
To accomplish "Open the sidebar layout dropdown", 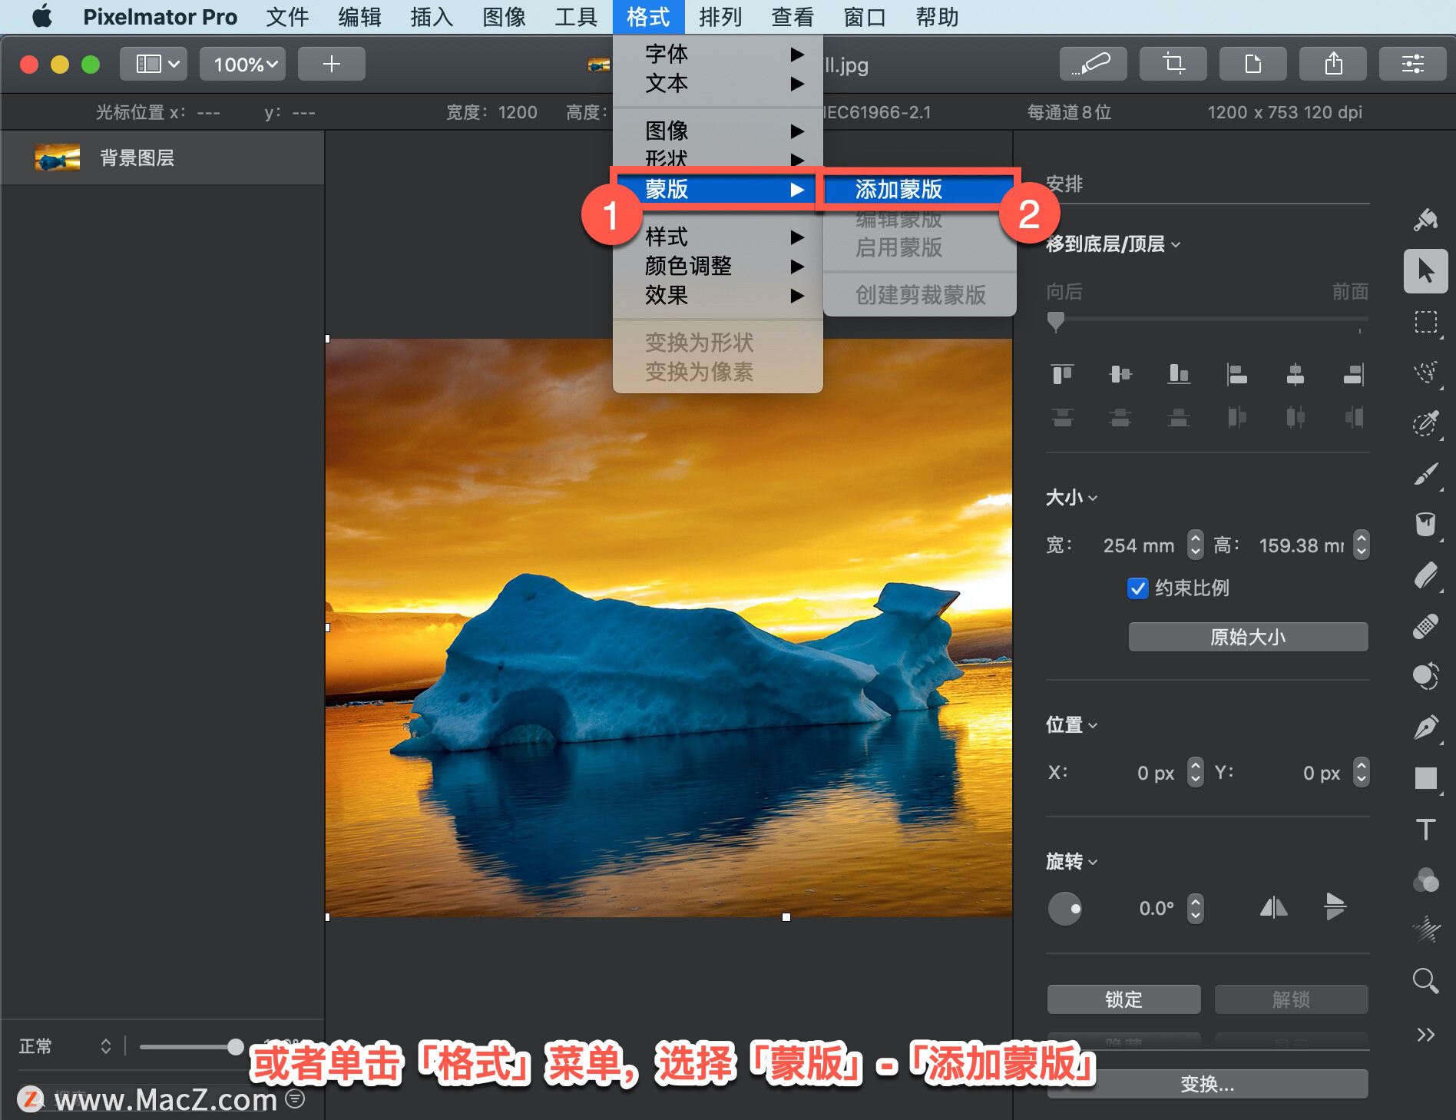I will click(x=154, y=64).
